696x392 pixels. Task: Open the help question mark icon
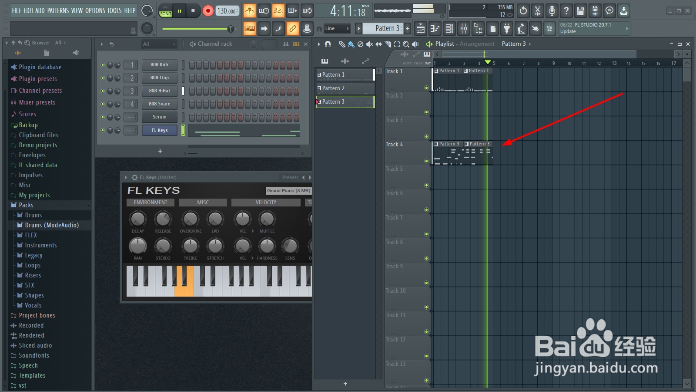click(x=566, y=10)
